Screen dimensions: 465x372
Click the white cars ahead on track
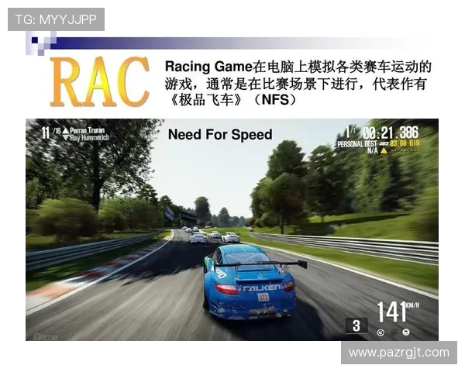(x=211, y=236)
